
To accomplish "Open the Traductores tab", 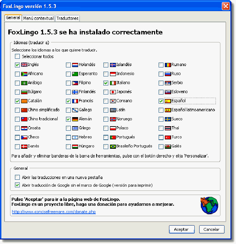I will click(x=67, y=18).
